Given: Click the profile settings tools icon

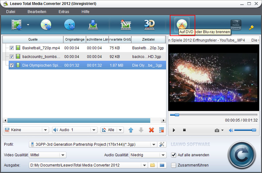Looking at the screenshot, I should [x=162, y=144].
